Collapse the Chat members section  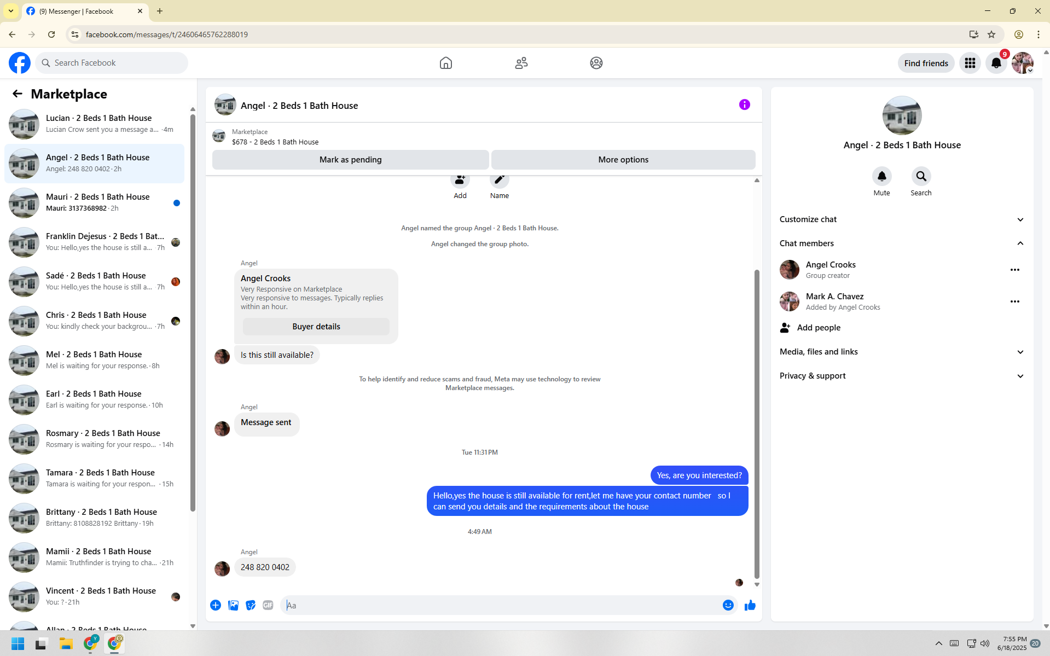pyautogui.click(x=902, y=243)
